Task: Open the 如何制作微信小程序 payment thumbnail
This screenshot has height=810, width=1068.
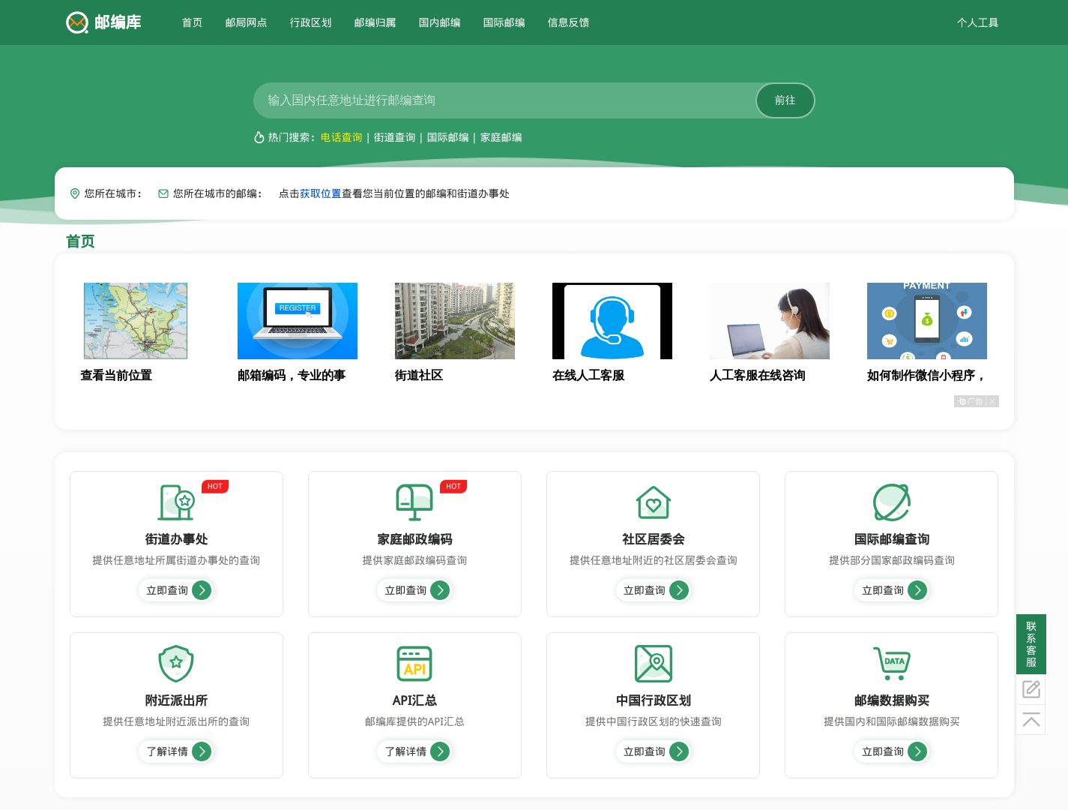Action: 927,321
